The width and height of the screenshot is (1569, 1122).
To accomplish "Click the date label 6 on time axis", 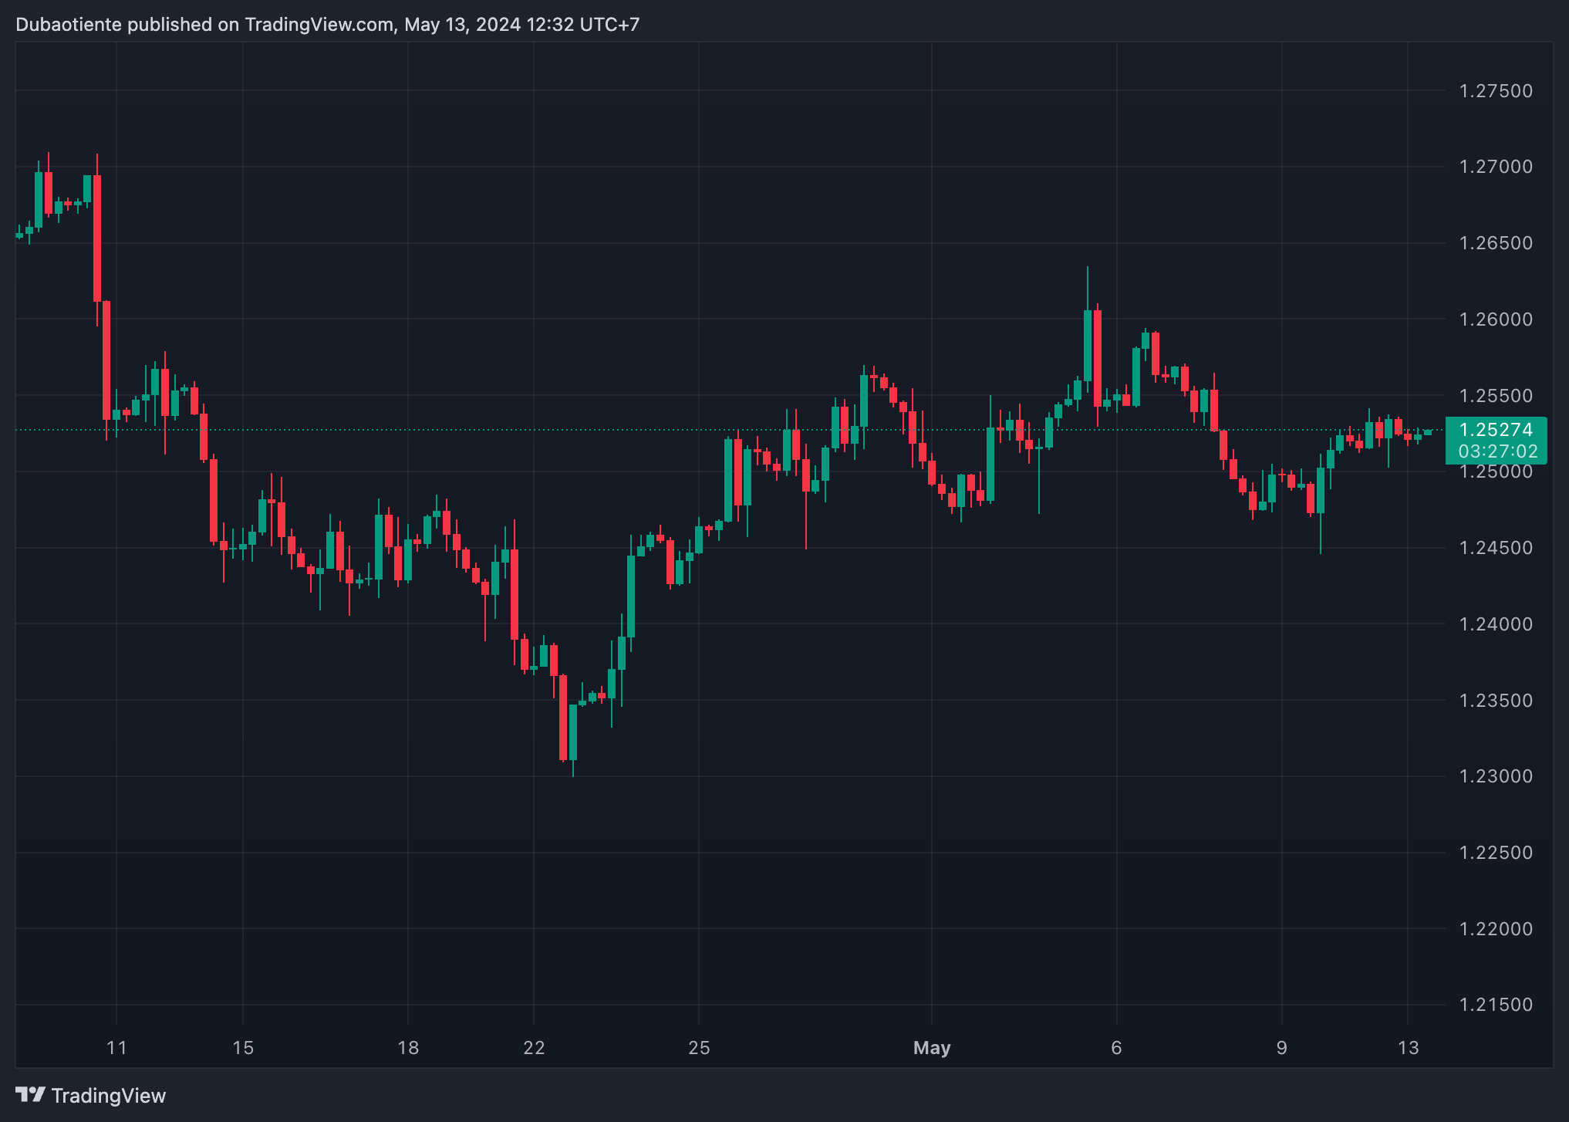I will click(x=1116, y=1048).
